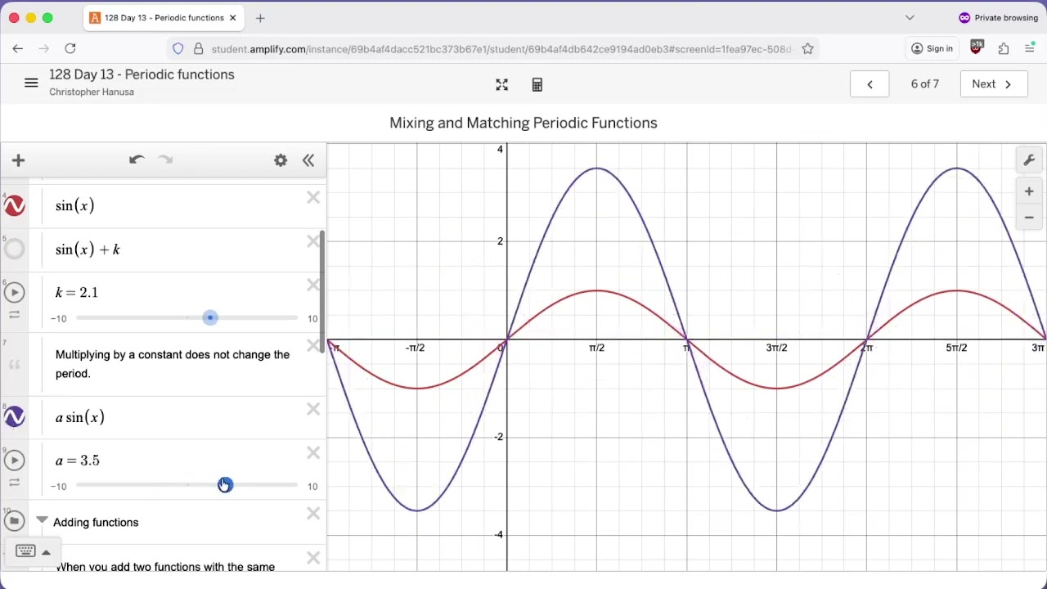Select the 128 Day 13 browser tab

162,17
